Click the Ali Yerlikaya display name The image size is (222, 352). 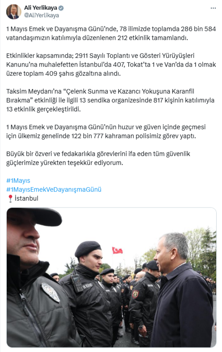coord(41,8)
